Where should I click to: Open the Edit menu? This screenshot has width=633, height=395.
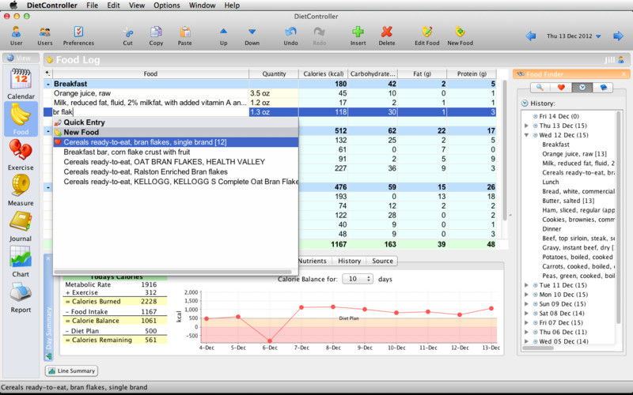pyautogui.click(x=113, y=6)
